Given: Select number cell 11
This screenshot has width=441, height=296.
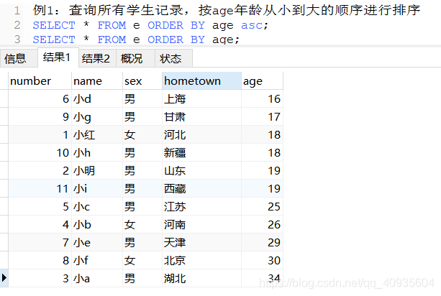Looking at the screenshot, I should (40, 189).
